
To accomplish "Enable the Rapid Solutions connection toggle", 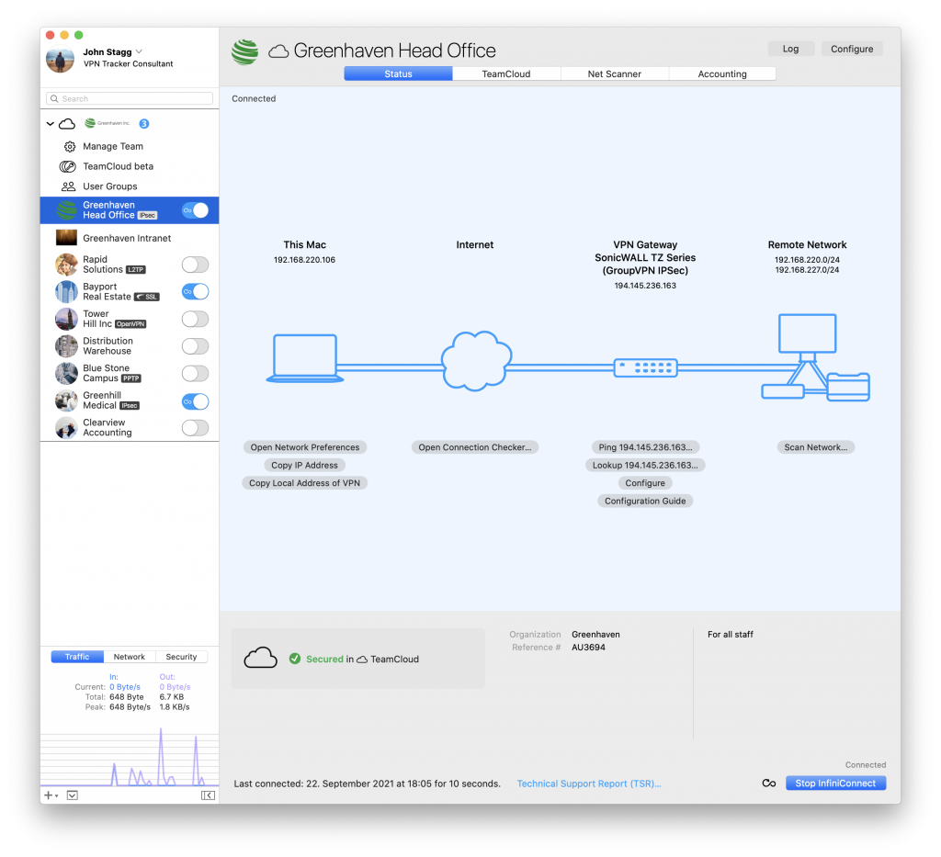I will click(195, 265).
